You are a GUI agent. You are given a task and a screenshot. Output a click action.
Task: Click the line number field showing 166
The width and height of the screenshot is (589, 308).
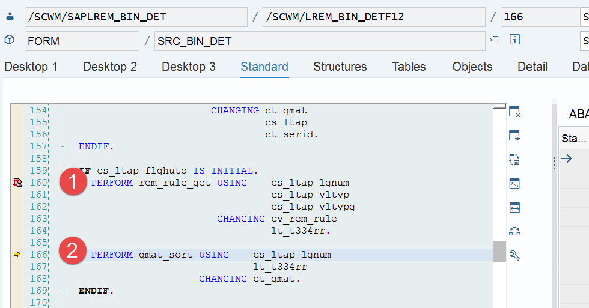pyautogui.click(x=540, y=17)
